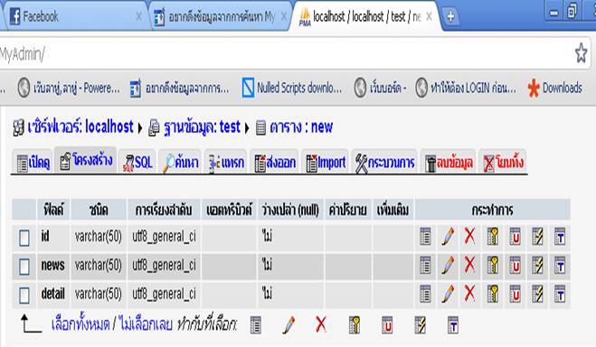Open เว็บบอร์ด bookmark
This screenshot has height=347, width=596.
[x=380, y=88]
